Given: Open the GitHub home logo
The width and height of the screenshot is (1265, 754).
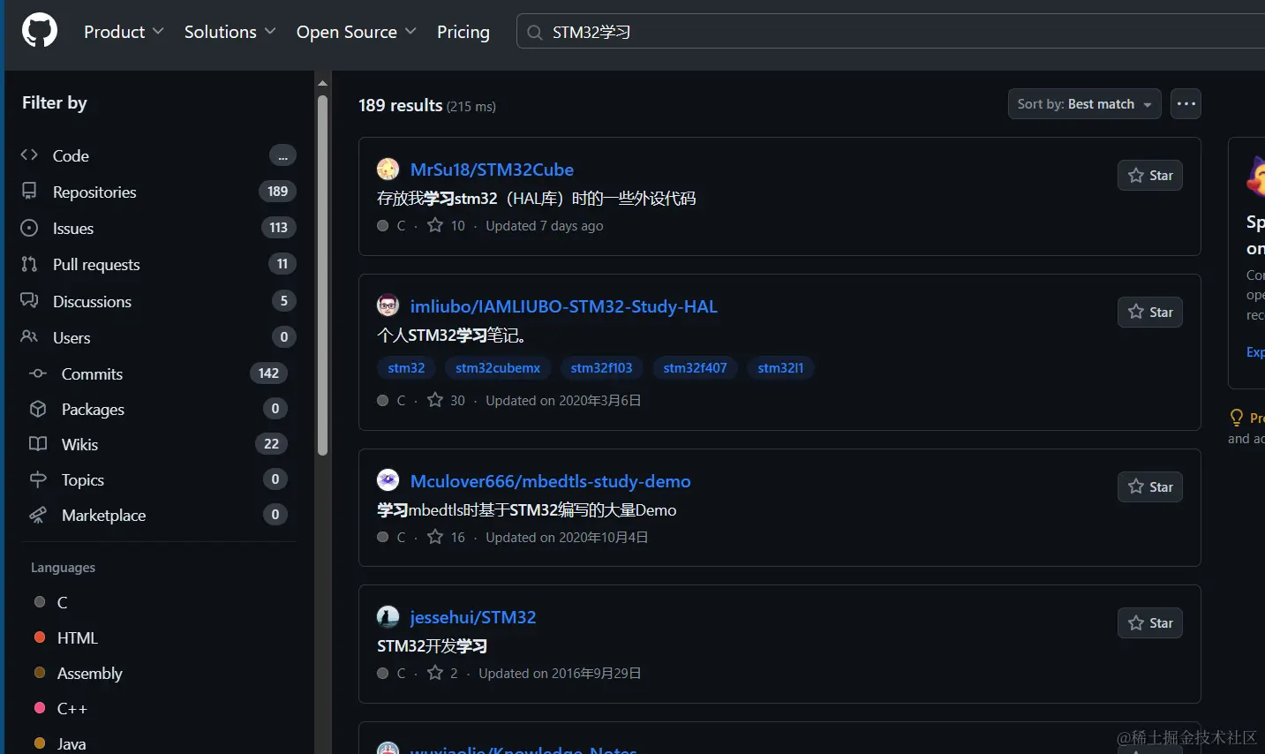Looking at the screenshot, I should (x=40, y=31).
